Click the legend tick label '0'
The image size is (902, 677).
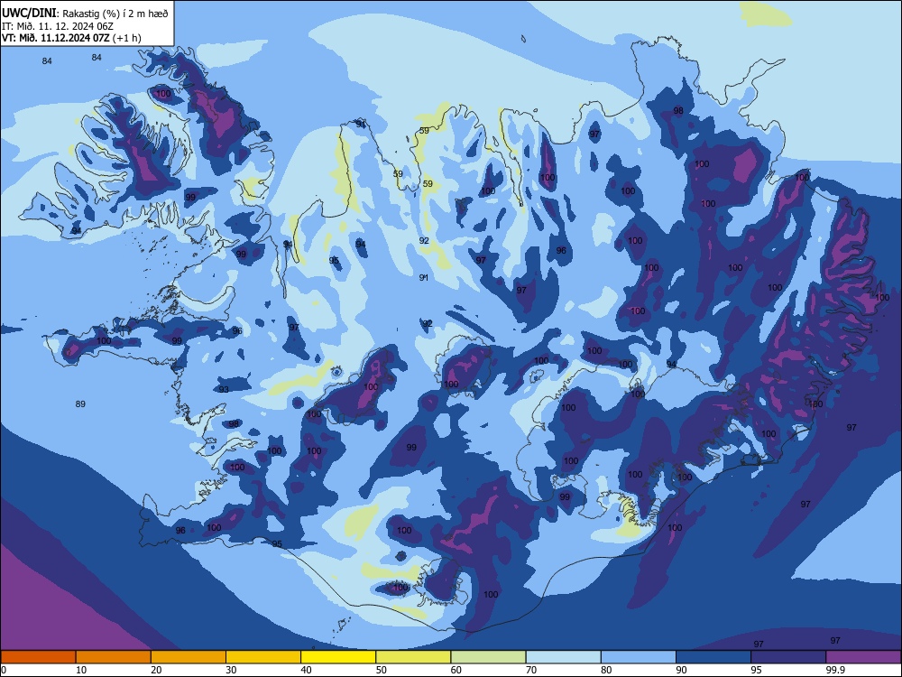click(4, 670)
